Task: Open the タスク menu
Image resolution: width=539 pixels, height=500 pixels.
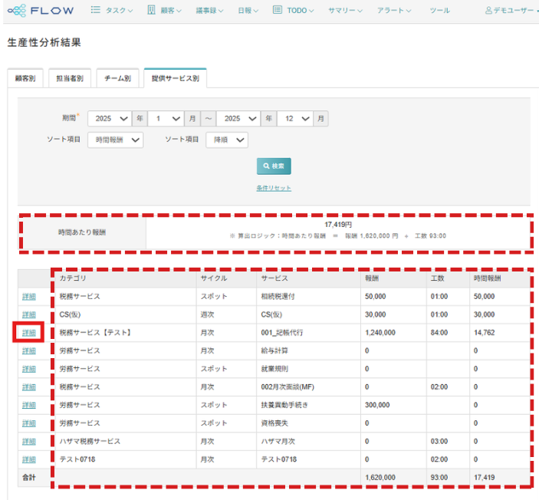Action: pos(111,11)
